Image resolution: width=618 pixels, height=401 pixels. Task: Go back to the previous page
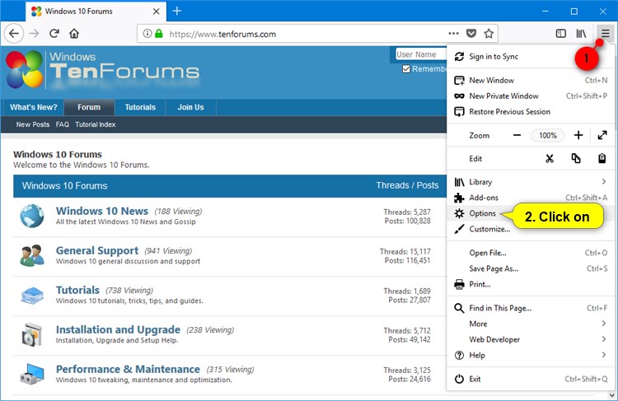[x=14, y=34]
